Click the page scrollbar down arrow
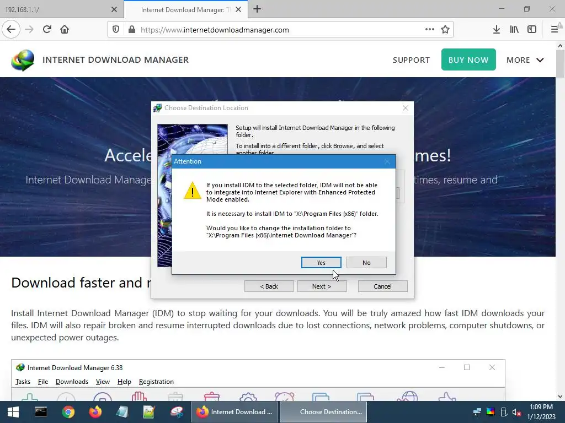 (x=561, y=397)
